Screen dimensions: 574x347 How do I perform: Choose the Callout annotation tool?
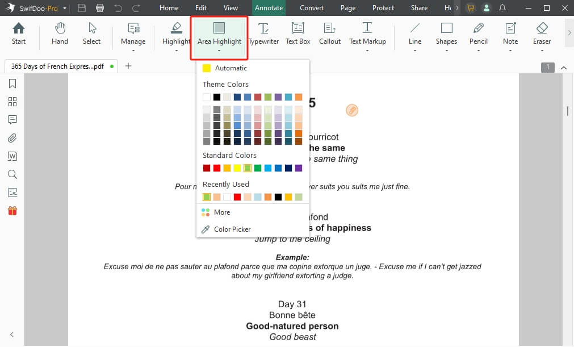pyautogui.click(x=330, y=33)
